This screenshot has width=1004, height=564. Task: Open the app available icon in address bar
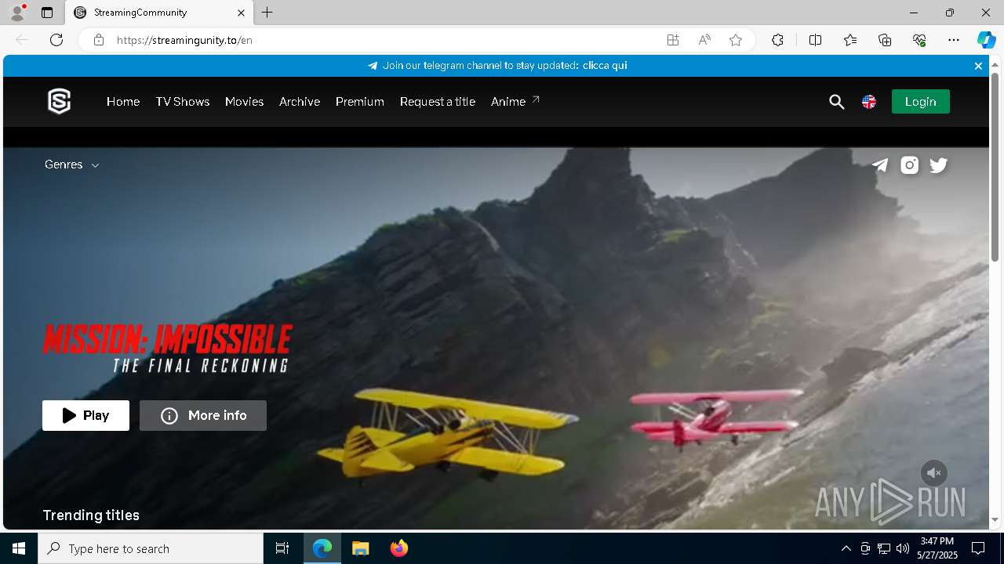[x=673, y=40]
